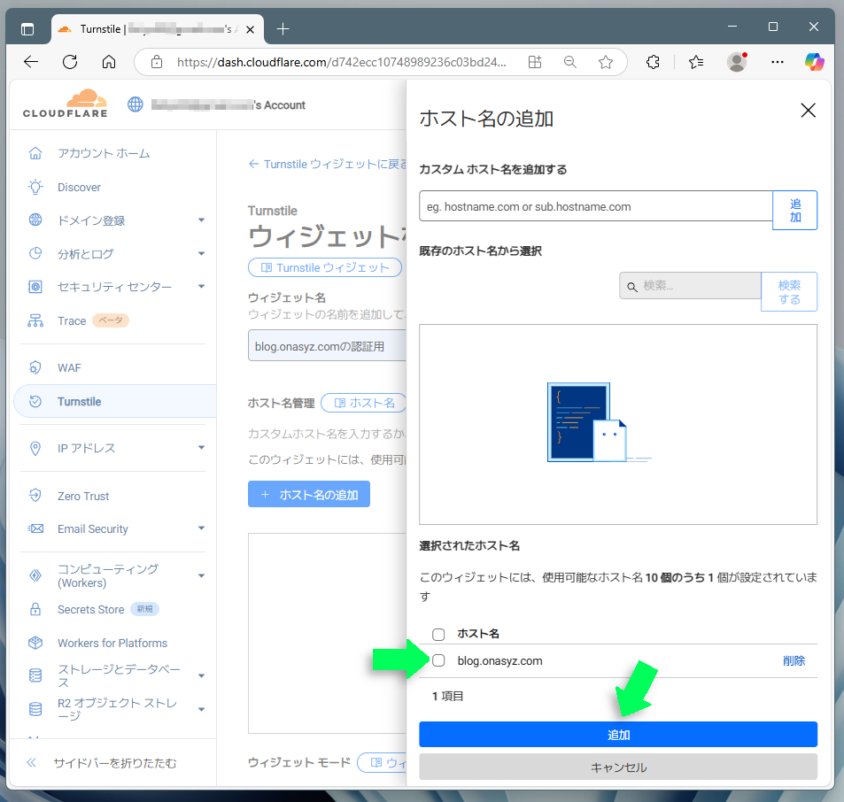Click 削除 link for blog.onasyz.com
The width and height of the screenshot is (844, 802).
(x=794, y=660)
